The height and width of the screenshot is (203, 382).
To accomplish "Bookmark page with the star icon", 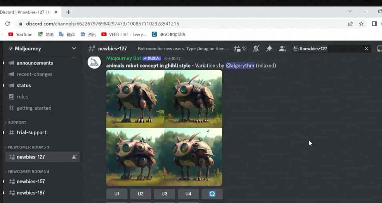I will click(361, 24).
